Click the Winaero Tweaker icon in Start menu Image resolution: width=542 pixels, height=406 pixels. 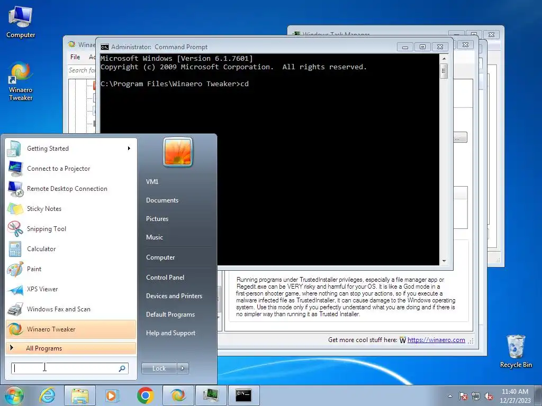click(14, 329)
